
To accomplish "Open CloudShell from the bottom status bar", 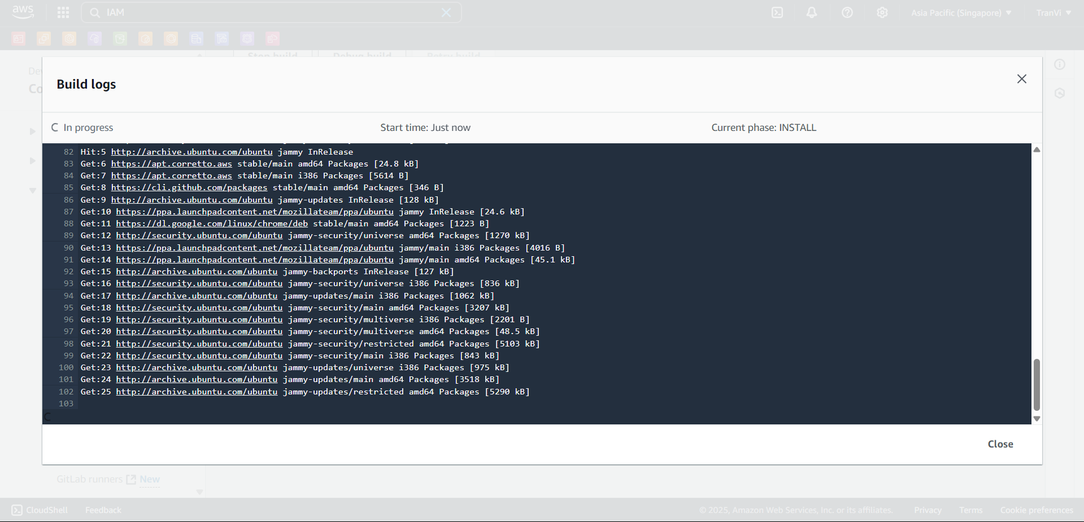I will click(x=38, y=510).
